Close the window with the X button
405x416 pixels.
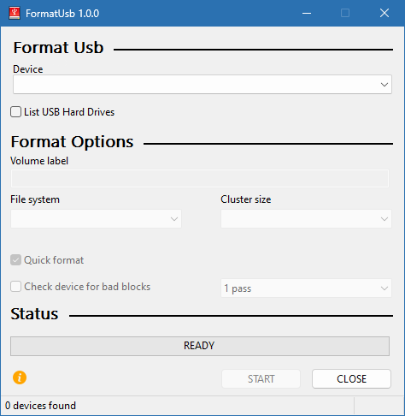[384, 13]
